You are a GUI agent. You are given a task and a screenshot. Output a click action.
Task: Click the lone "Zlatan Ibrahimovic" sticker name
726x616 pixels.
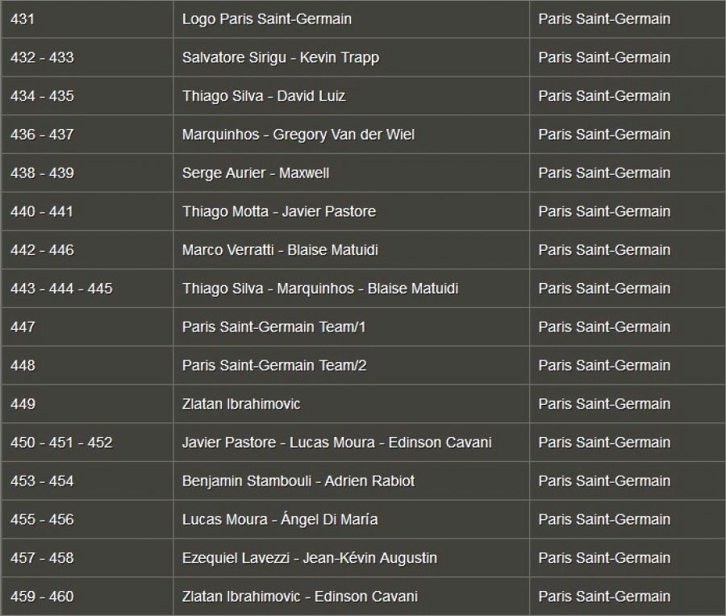point(241,403)
